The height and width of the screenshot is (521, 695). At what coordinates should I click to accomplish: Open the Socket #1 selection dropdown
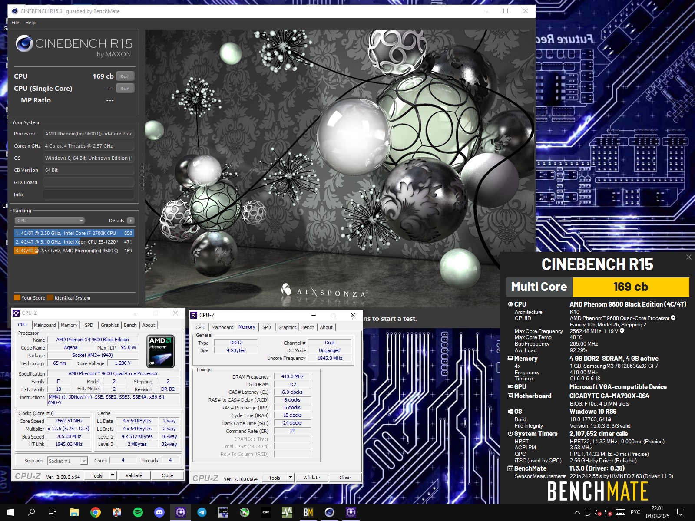tap(68, 461)
